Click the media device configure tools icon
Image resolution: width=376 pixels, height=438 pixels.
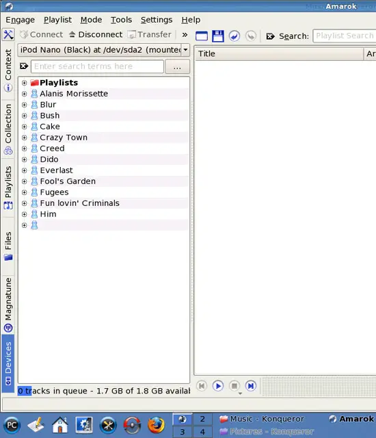click(x=8, y=35)
